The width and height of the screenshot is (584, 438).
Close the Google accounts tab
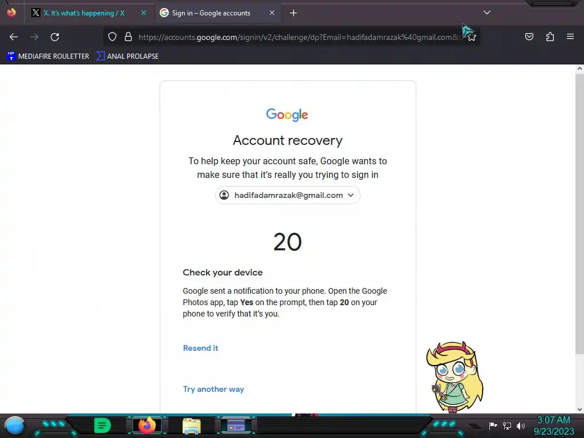(x=272, y=13)
